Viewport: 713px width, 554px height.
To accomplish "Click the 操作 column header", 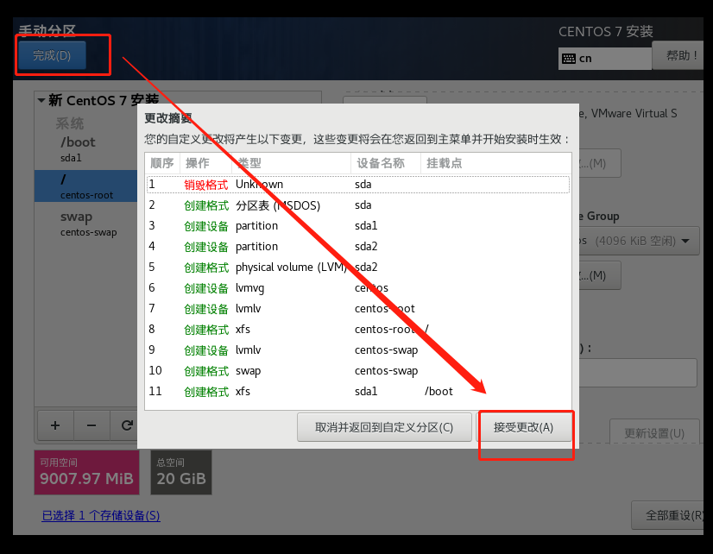I will pos(206,163).
